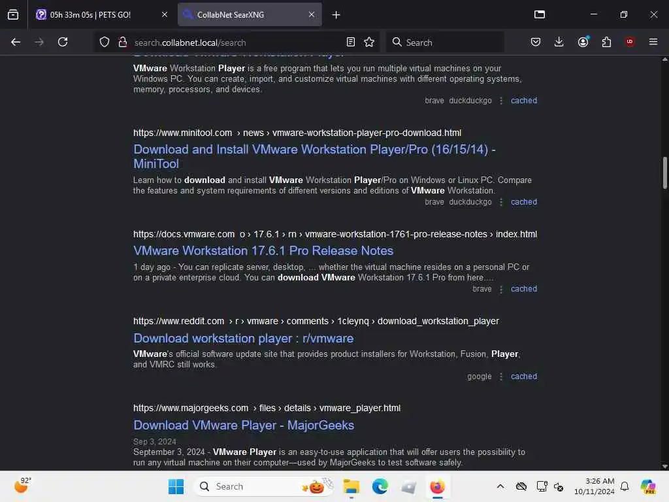Open the weather widget showing 92°

point(22,486)
